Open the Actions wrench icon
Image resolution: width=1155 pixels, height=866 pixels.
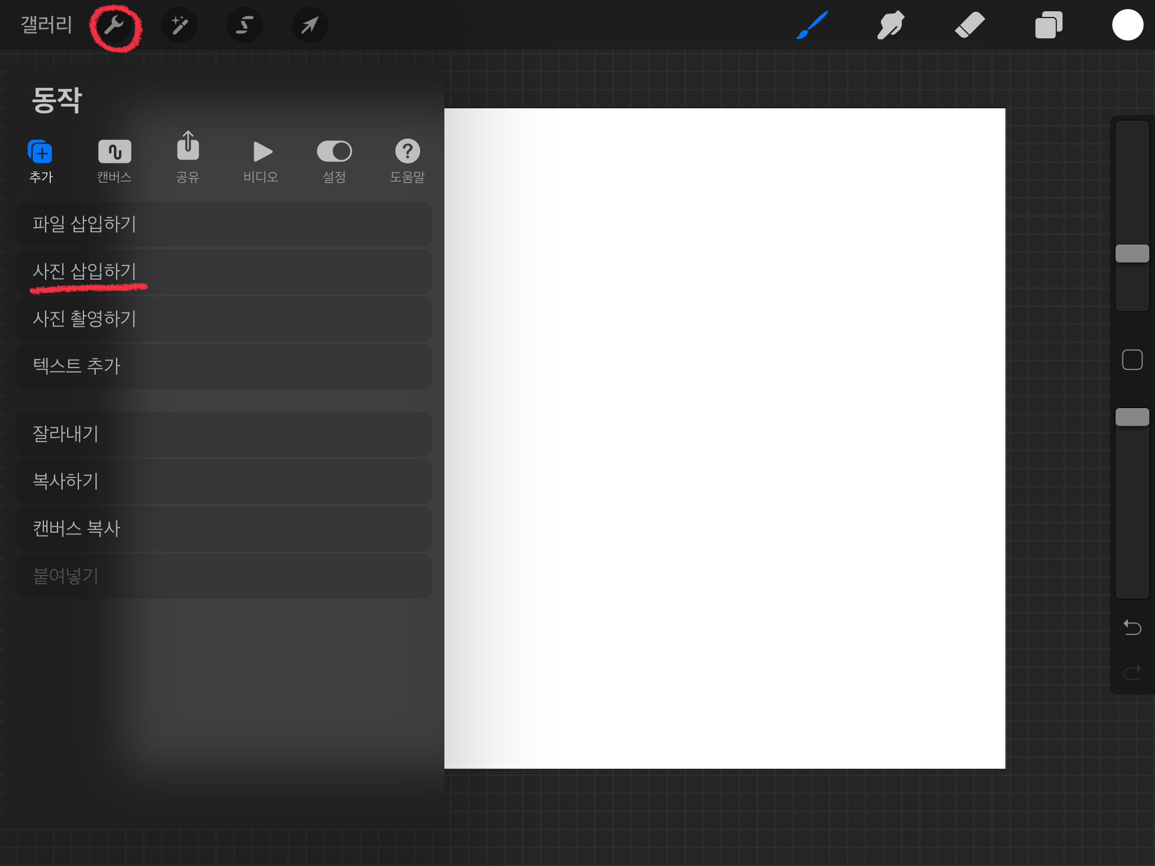click(115, 25)
